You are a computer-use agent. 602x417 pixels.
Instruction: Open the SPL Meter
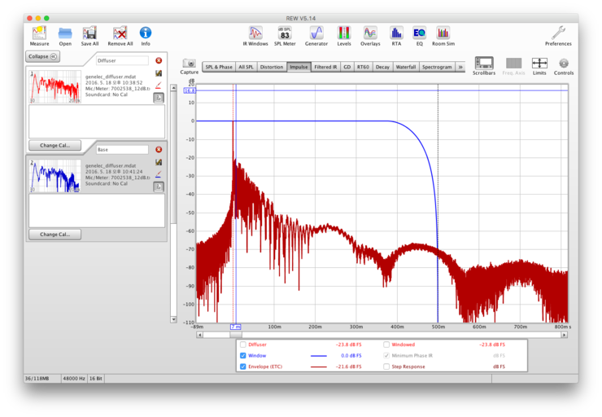coord(284,34)
